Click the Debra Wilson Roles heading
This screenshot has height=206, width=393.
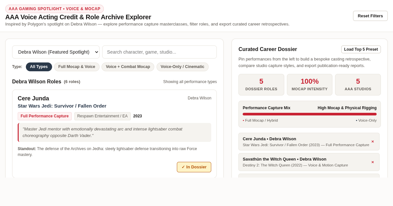click(x=37, y=82)
